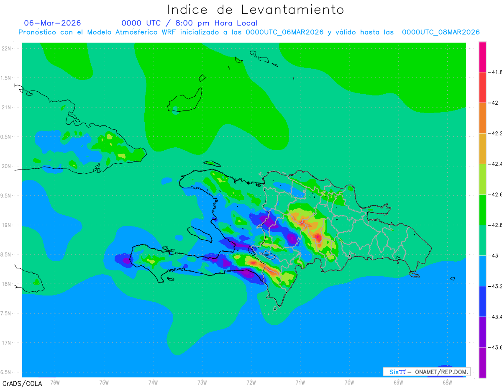Click the '71W' longitude label
Screen dimensions: 502x388
point(300,382)
